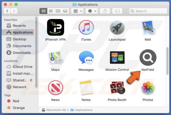Click the Edit Tags toolbar button

[117, 11]
